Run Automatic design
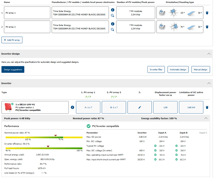This screenshot has width=214, height=178. click(178, 69)
